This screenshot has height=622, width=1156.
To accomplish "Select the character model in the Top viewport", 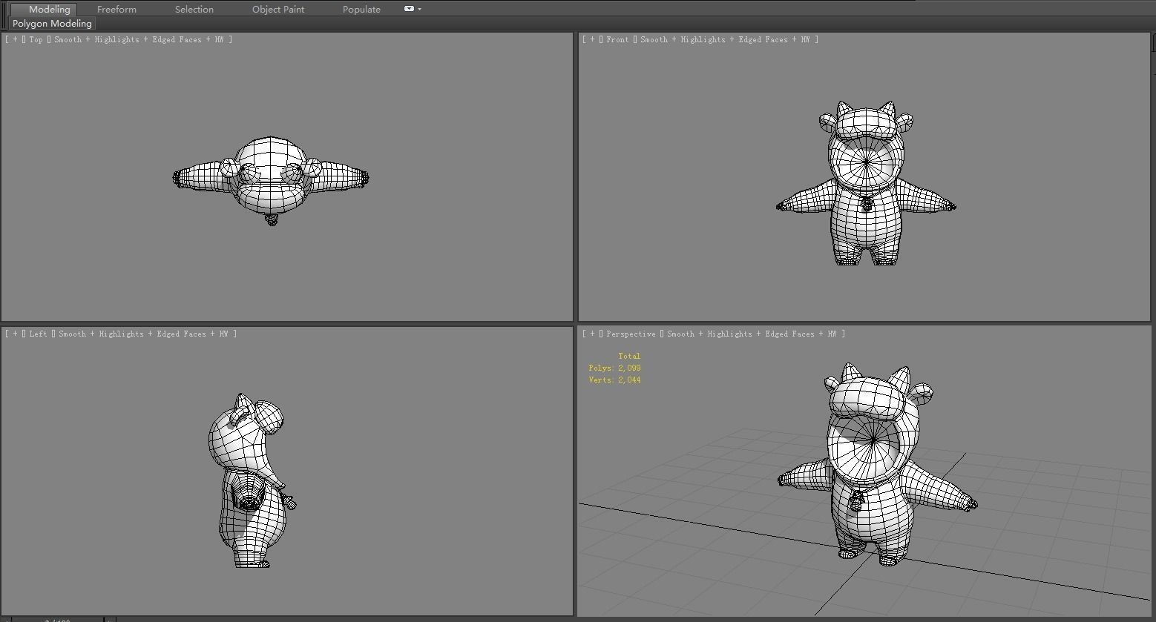I will coord(271,178).
